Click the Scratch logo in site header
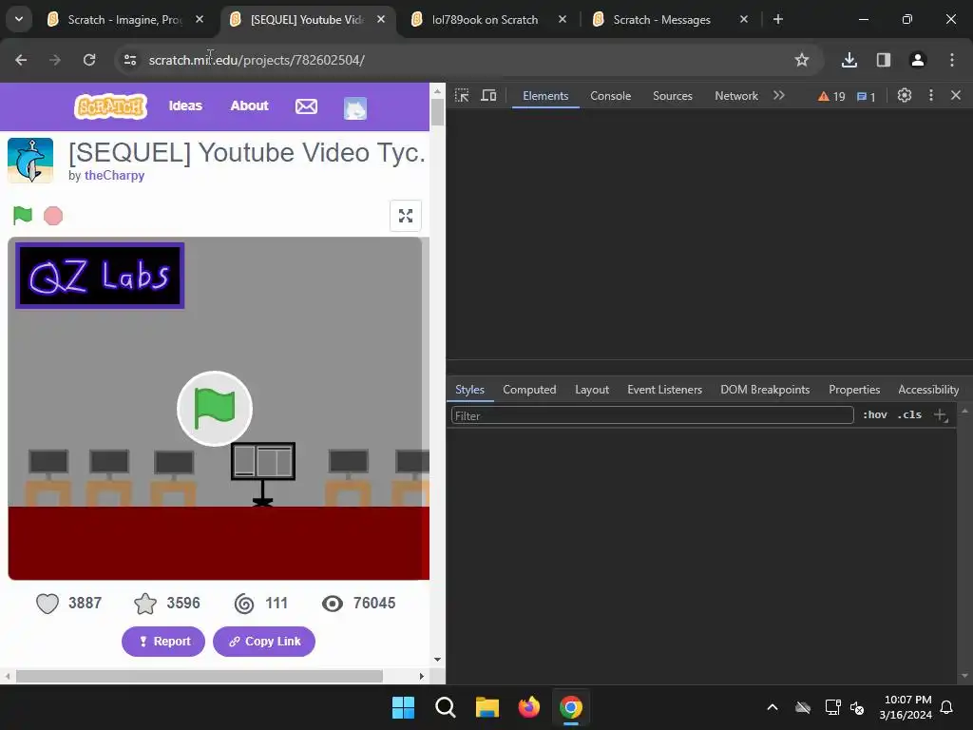 tap(110, 106)
